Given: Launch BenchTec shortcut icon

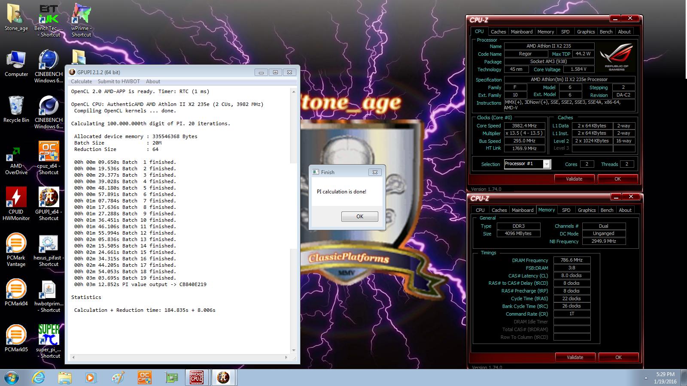Looking at the screenshot, I should click(49, 21).
